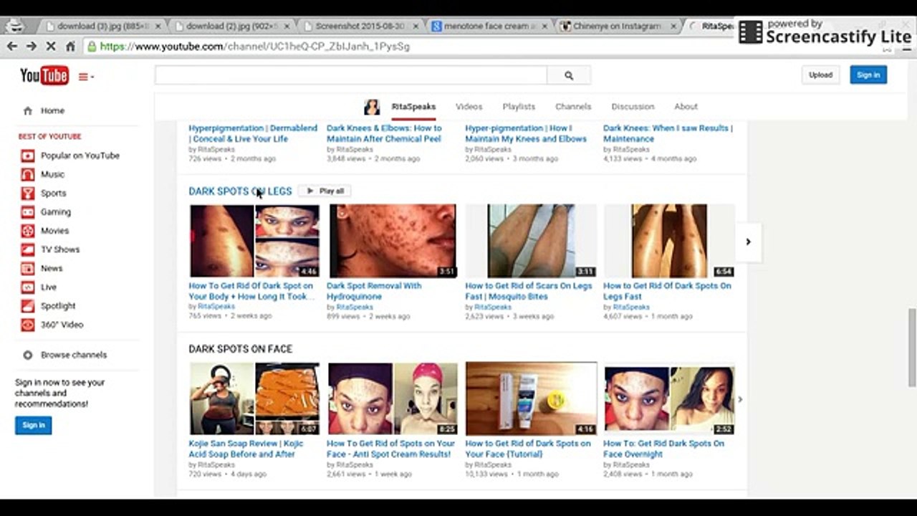
Task: Select the Sports trophy icon
Action: click(27, 193)
